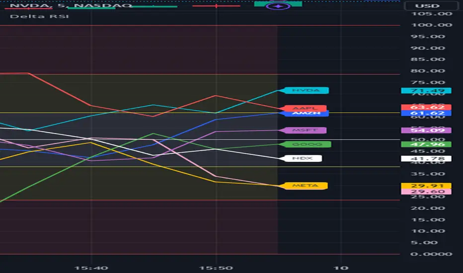Click the white NDX series label
Screen dimensions: 463x273
pyautogui.click(x=303, y=158)
